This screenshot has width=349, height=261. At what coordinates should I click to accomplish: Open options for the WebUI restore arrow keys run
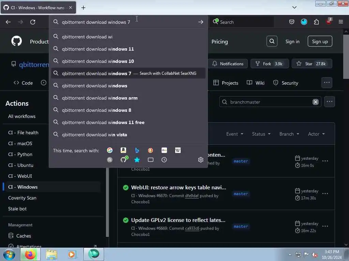325,194
